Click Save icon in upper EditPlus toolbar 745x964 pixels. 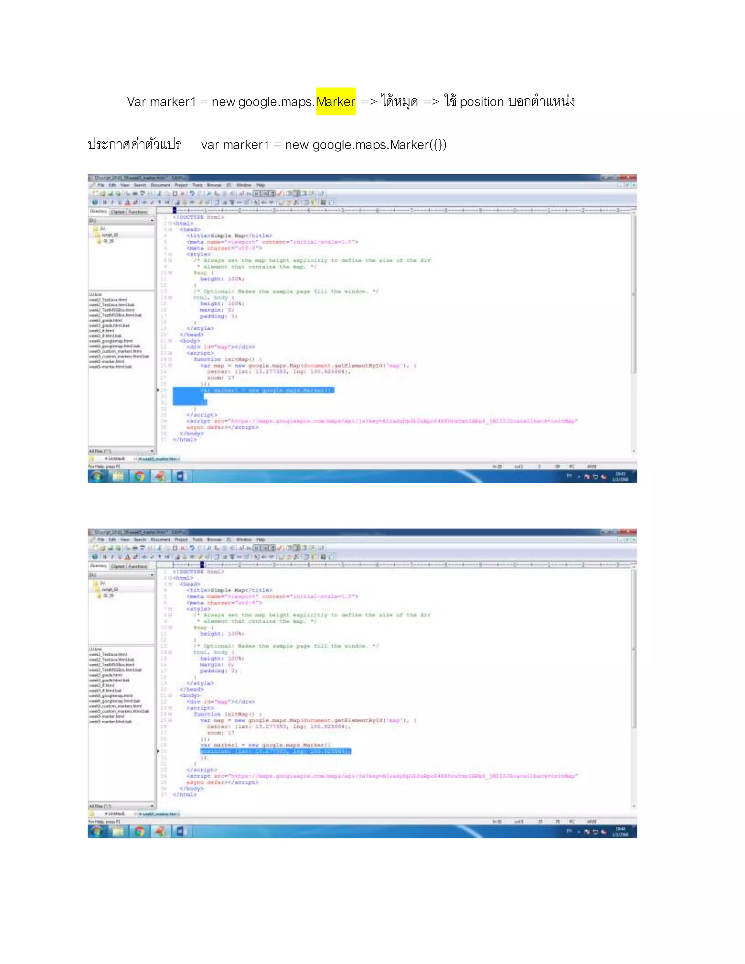pyautogui.click(x=110, y=193)
